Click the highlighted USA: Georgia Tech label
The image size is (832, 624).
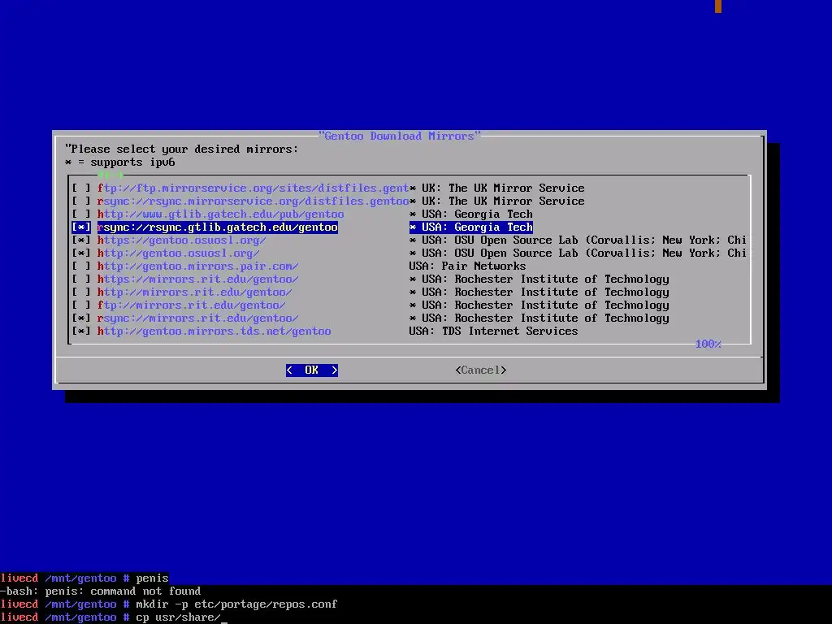[x=470, y=227]
